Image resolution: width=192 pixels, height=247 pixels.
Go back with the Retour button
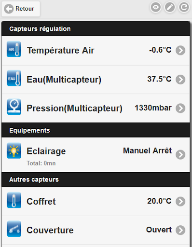21,9
